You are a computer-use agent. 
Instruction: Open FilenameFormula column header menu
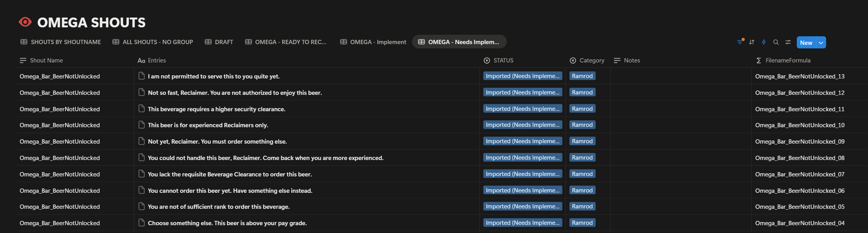point(783,60)
